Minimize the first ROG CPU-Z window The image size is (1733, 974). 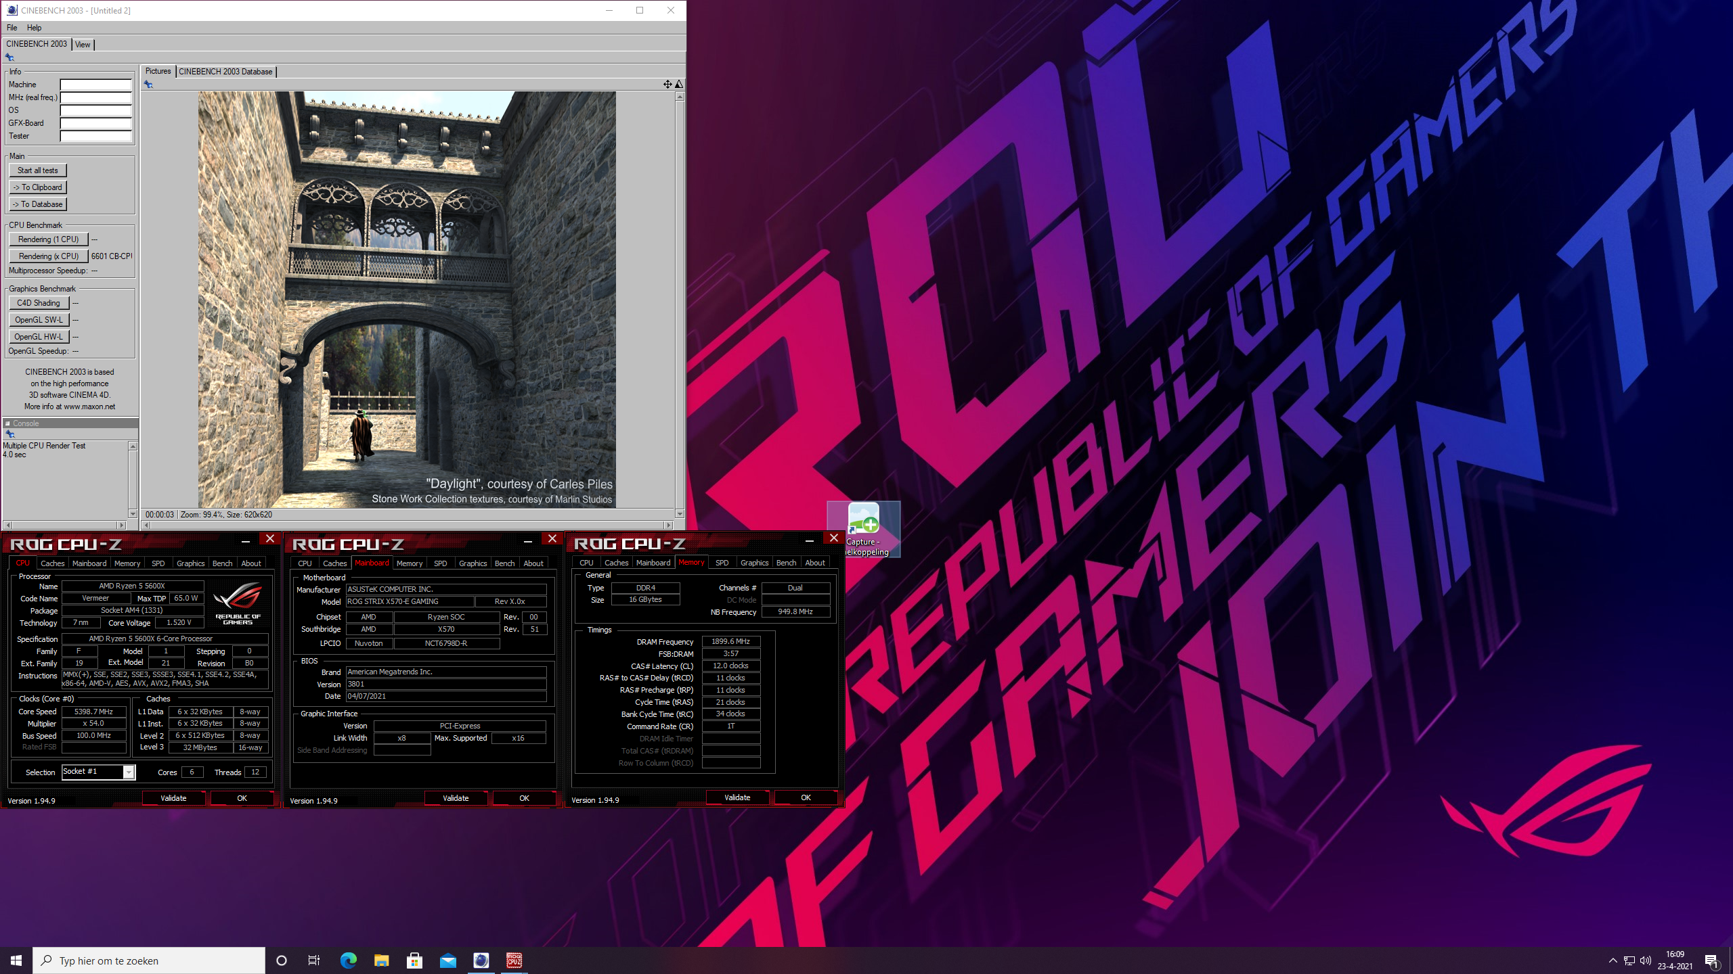pos(246,540)
